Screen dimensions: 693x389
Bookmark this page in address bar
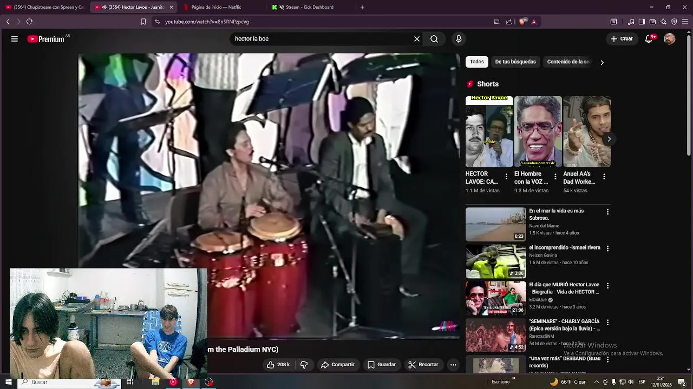(143, 22)
